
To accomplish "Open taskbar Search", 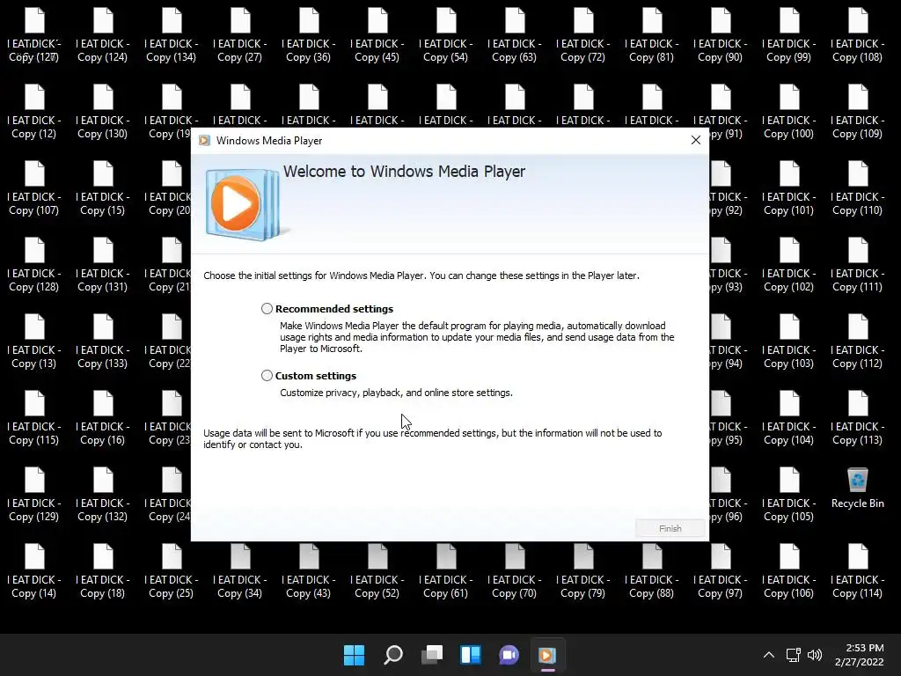I will [393, 655].
